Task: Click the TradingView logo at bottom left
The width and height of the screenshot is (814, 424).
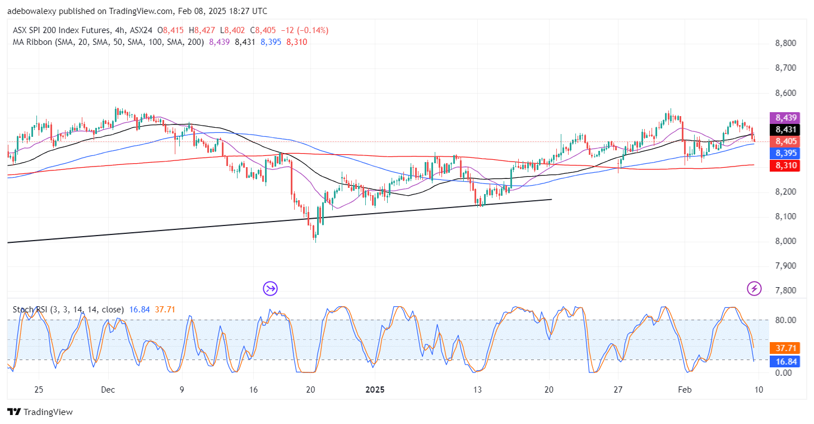Action: [x=40, y=412]
